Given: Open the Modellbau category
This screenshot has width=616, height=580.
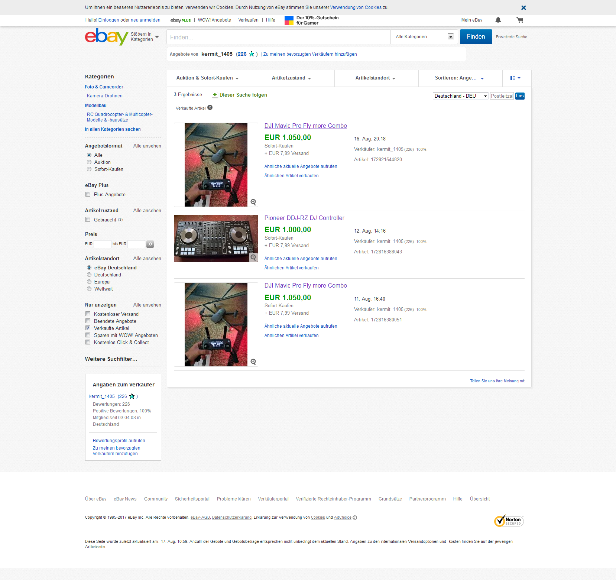Looking at the screenshot, I should (x=96, y=106).
